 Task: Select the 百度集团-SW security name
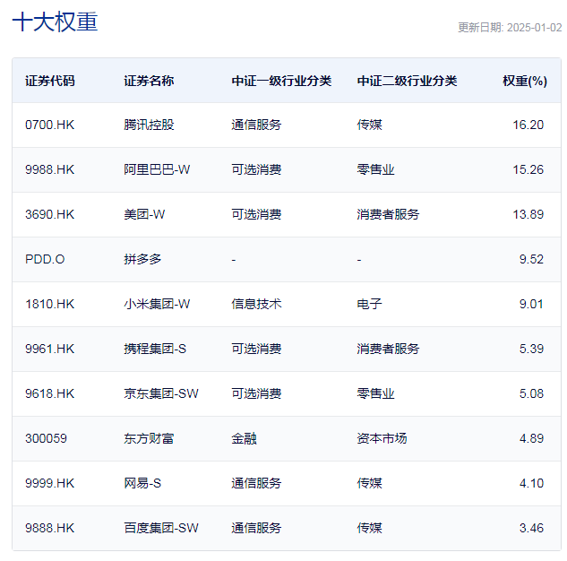(161, 528)
